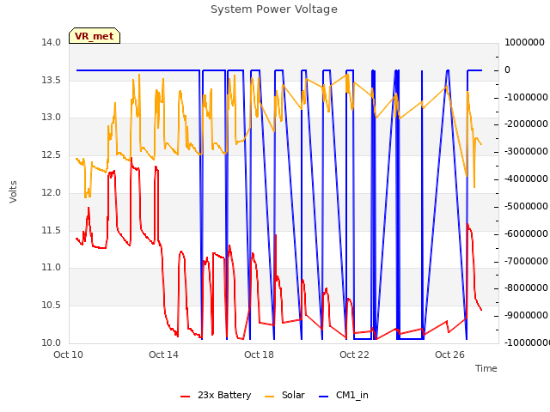This screenshot has height=412, width=550.
Task: Click the Oct 18 x-axis tick label
Action: click(x=259, y=354)
